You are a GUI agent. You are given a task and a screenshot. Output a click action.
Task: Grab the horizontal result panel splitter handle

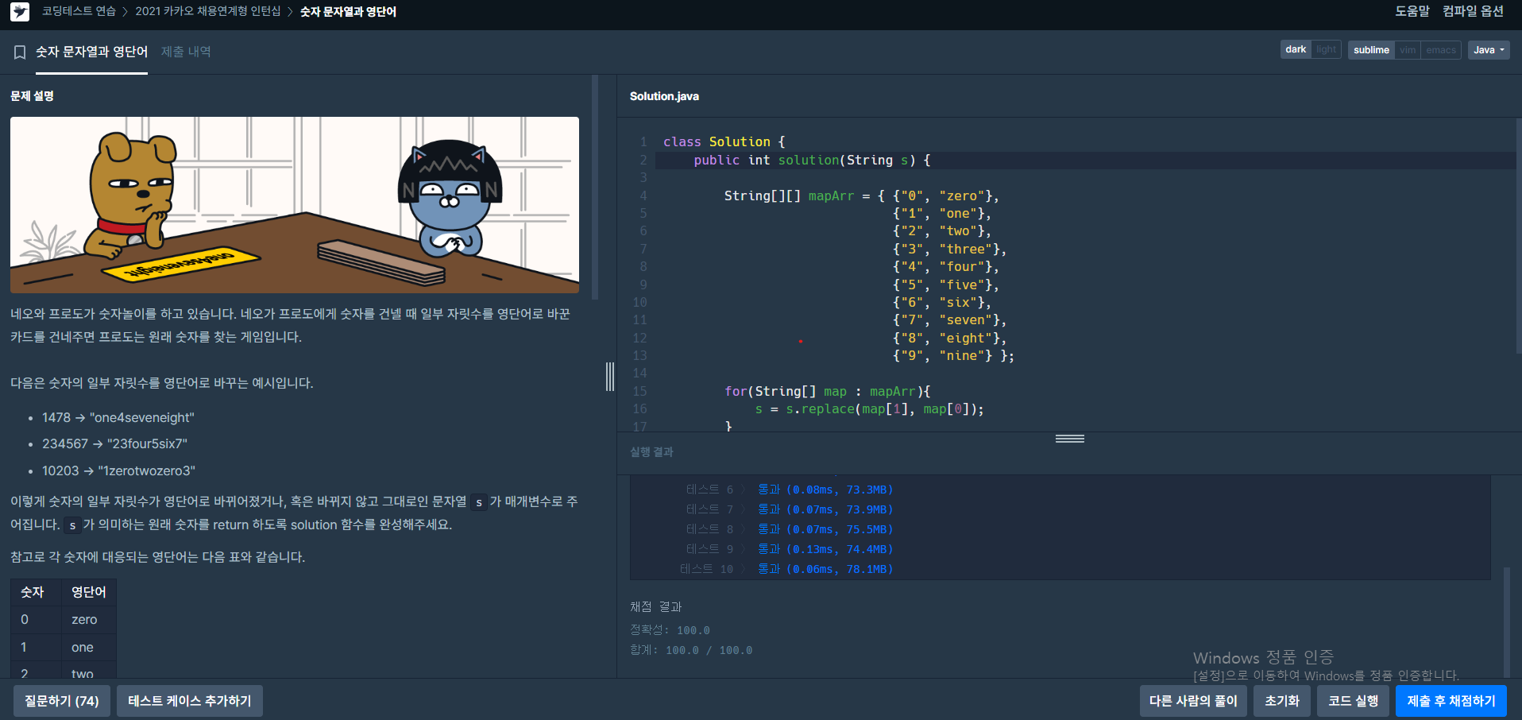click(x=1070, y=439)
